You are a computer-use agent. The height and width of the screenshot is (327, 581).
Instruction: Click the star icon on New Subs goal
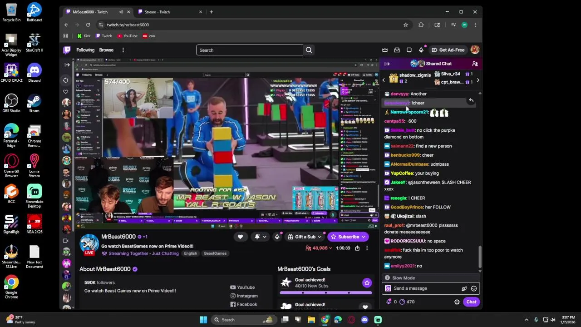pyautogui.click(x=367, y=283)
